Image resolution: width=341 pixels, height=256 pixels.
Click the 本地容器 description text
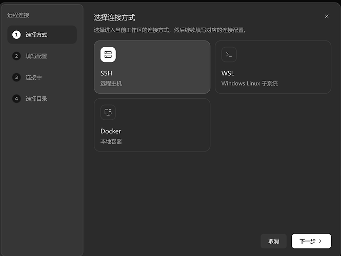tap(111, 142)
